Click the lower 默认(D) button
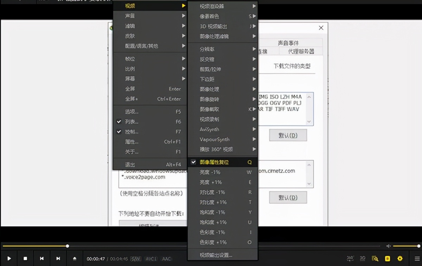The height and width of the screenshot is (266, 422). 288,197
